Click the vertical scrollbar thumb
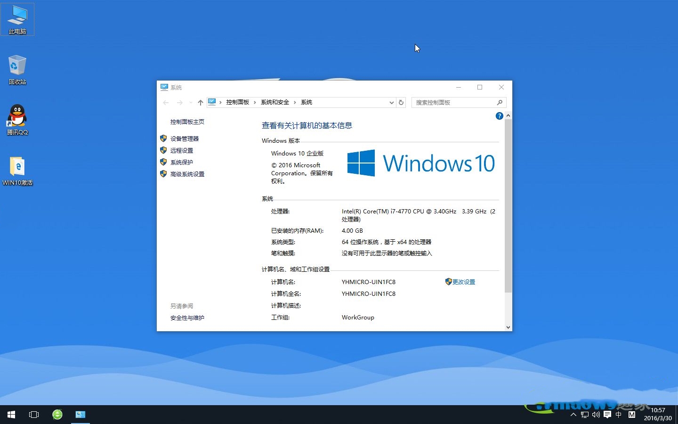The image size is (678, 424). pos(508,206)
